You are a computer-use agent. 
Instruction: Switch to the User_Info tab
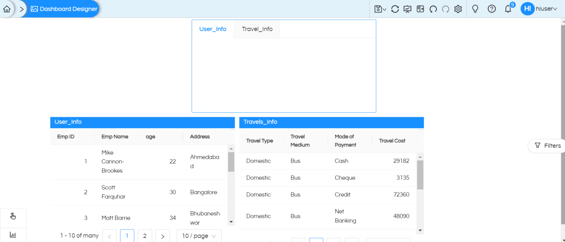(213, 29)
